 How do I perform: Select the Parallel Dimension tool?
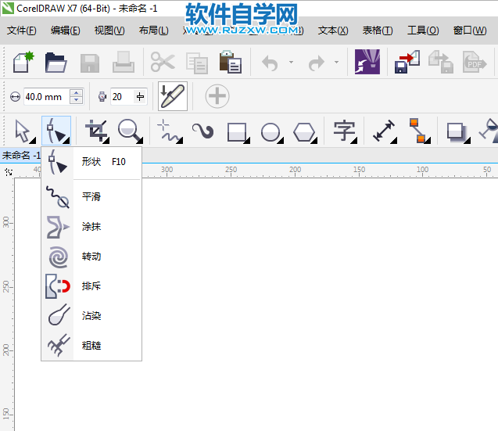pyautogui.click(x=385, y=131)
